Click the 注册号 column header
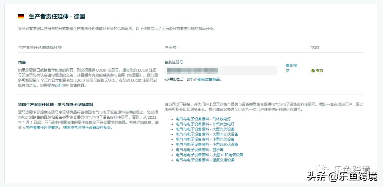 [x=171, y=47]
